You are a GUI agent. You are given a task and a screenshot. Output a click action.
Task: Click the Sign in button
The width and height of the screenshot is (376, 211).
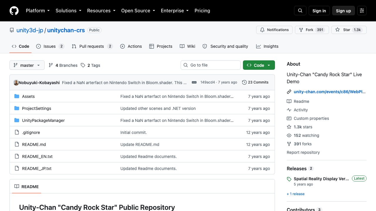[x=319, y=11]
